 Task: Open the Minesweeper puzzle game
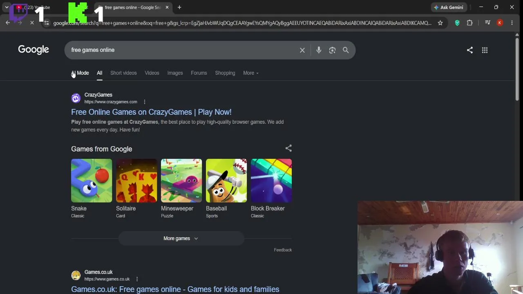pos(181,180)
